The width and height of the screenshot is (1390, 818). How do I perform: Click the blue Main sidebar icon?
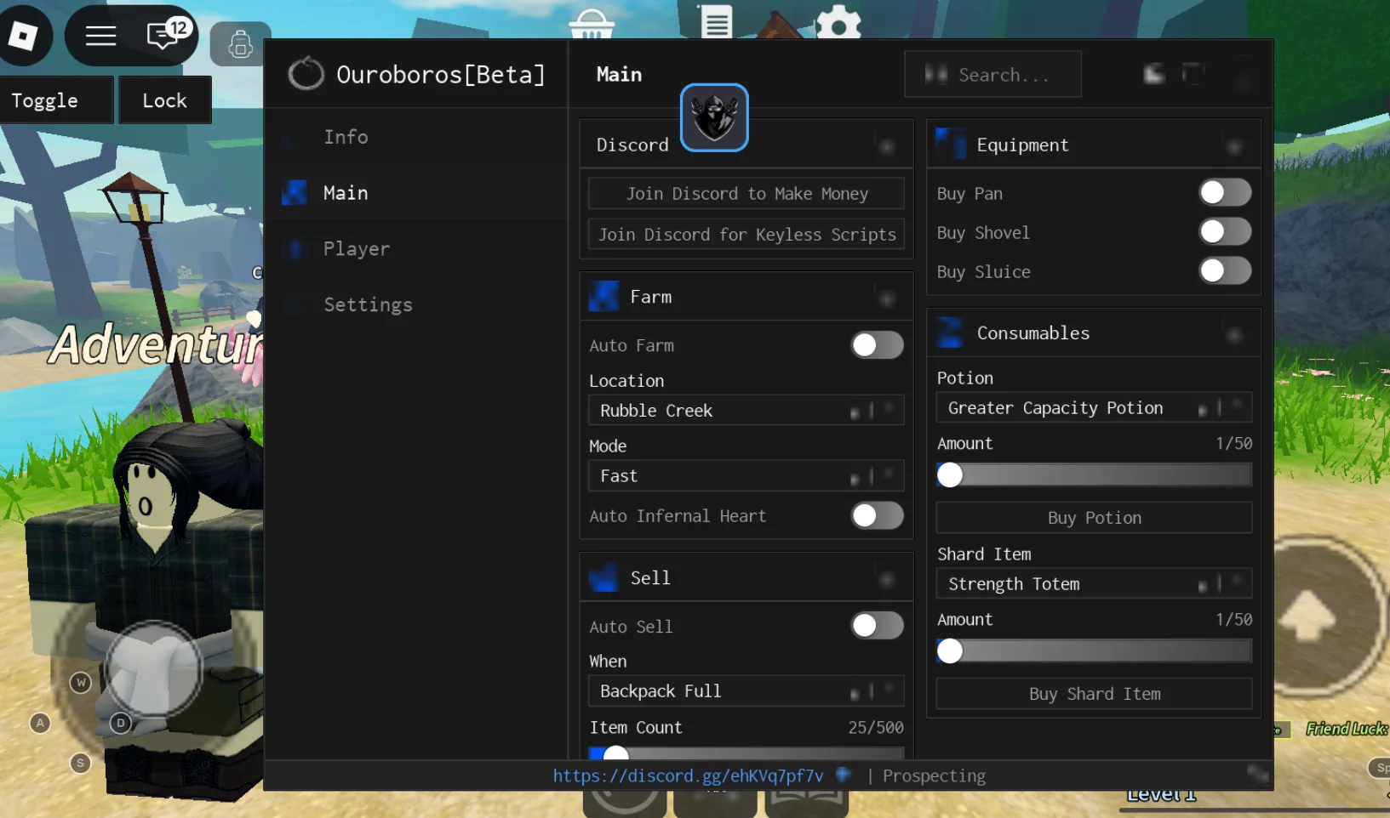pos(294,193)
